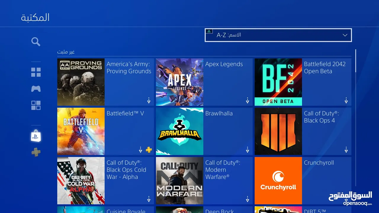
Task: Click the 'Brawlhalla' title text
Action: pyautogui.click(x=219, y=113)
